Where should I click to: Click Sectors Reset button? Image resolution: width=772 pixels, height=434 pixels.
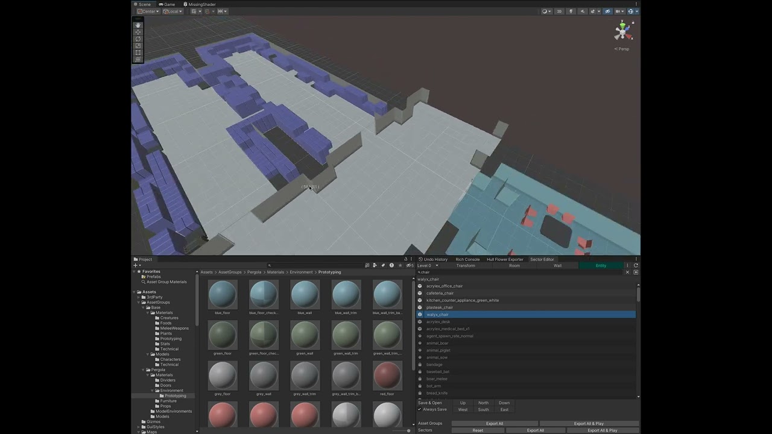pyautogui.click(x=478, y=430)
